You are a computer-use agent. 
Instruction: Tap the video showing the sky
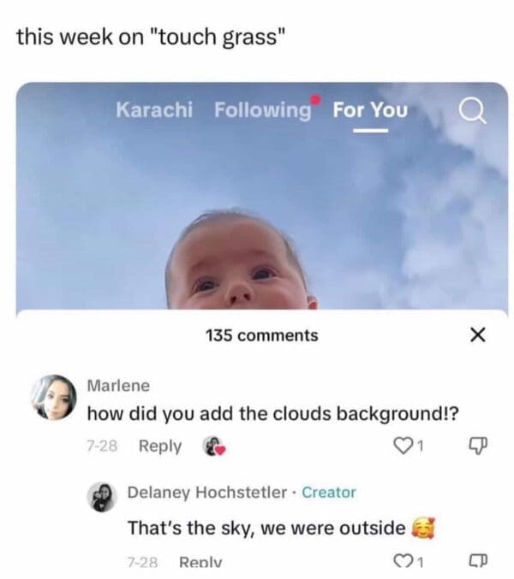(x=262, y=196)
